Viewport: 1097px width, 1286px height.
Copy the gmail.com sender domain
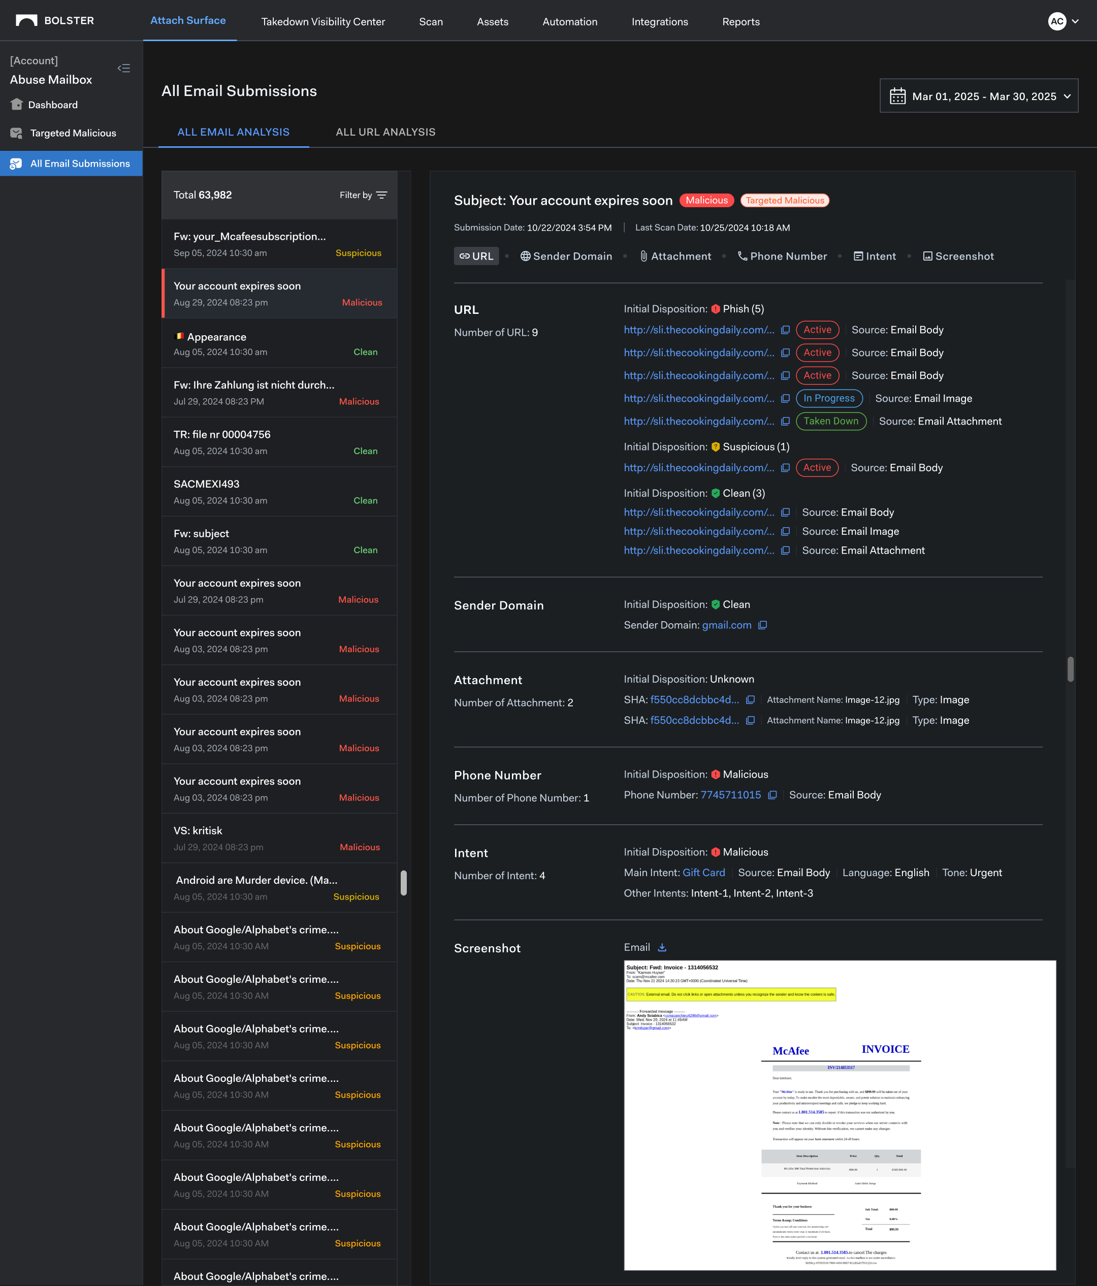point(762,625)
